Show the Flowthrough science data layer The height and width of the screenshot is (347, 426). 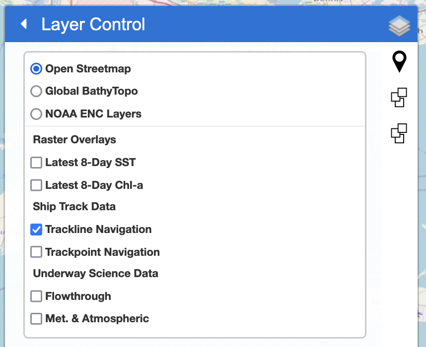(36, 296)
